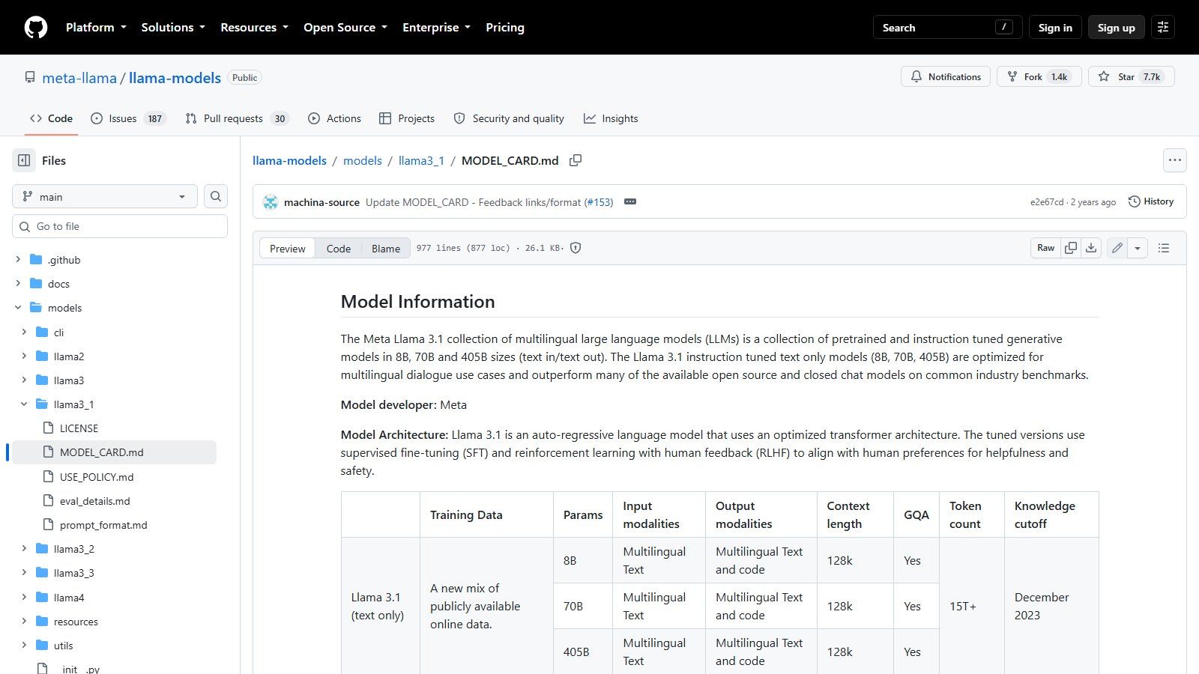Star the llama-models repository
Image resolution: width=1199 pixels, height=674 pixels.
(x=1131, y=76)
